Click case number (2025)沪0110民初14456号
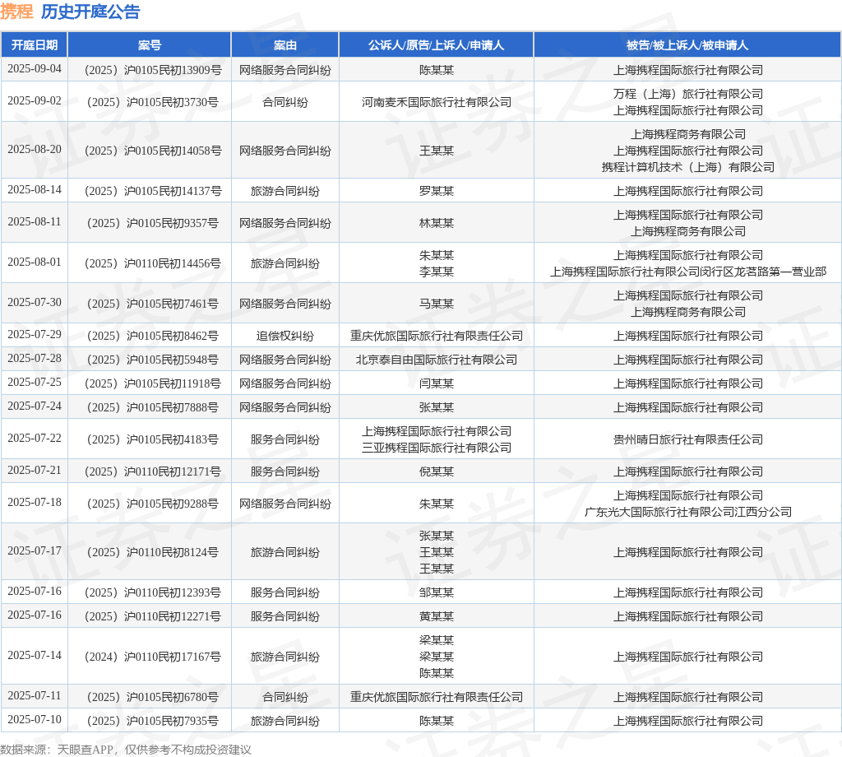 tap(153, 263)
